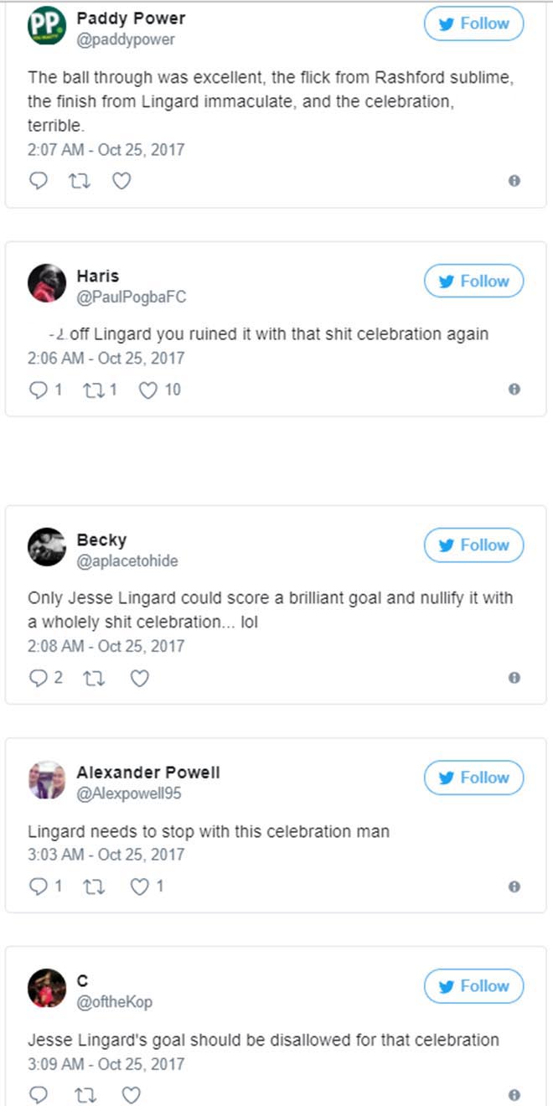This screenshot has height=1106, width=553.
Task: Follow Becky @aplacetohide
Action: [473, 545]
